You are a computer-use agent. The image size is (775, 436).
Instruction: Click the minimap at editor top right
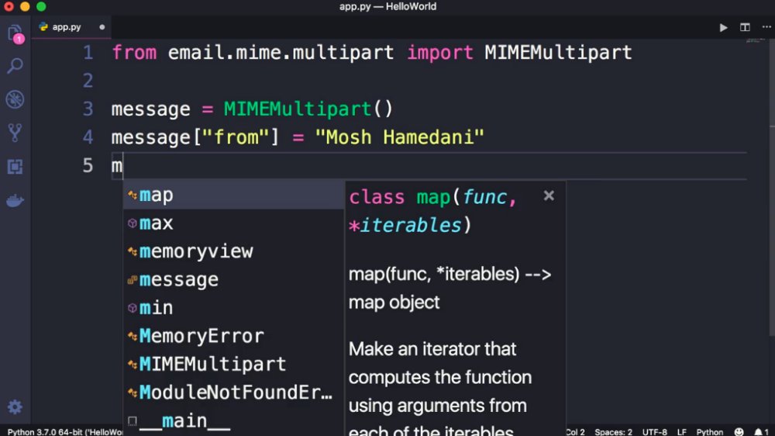pos(755,42)
